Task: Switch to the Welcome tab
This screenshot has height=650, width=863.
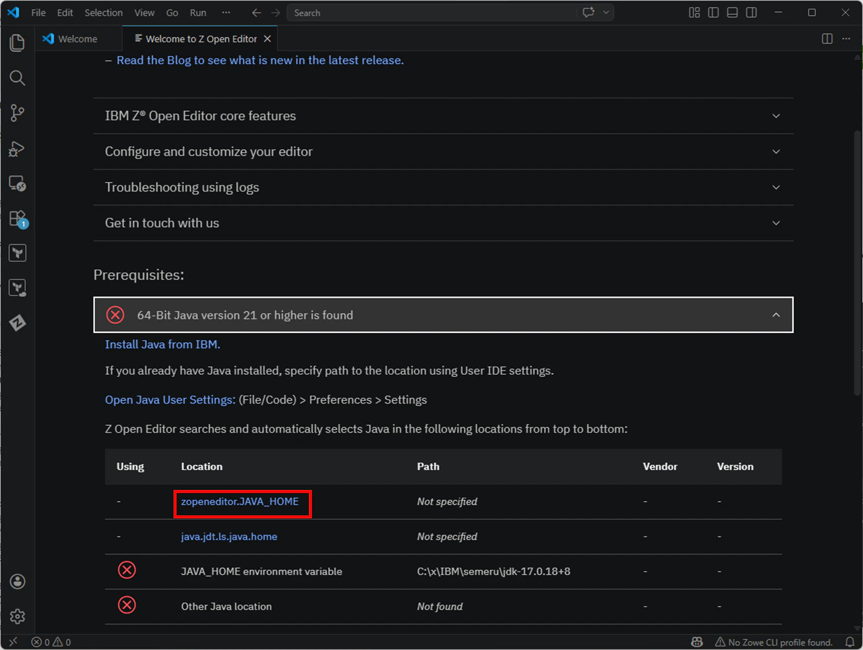Action: [78, 39]
